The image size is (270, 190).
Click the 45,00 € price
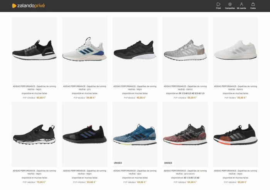pyautogui.click(x=141, y=98)
